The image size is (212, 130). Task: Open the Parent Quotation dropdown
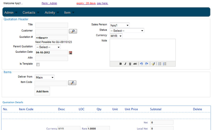[x=48, y=47]
